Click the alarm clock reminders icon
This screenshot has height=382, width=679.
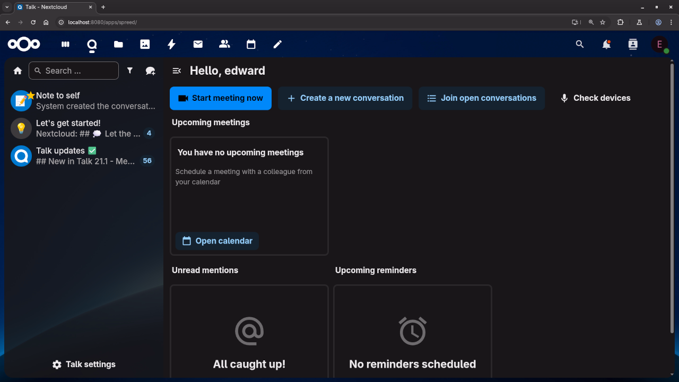[x=413, y=331]
